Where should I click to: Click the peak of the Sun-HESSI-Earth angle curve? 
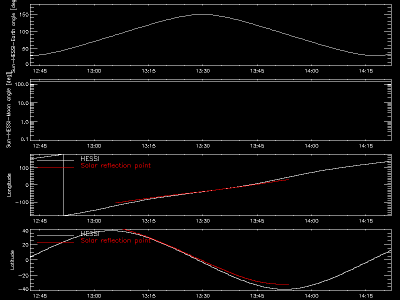pyautogui.click(x=202, y=14)
